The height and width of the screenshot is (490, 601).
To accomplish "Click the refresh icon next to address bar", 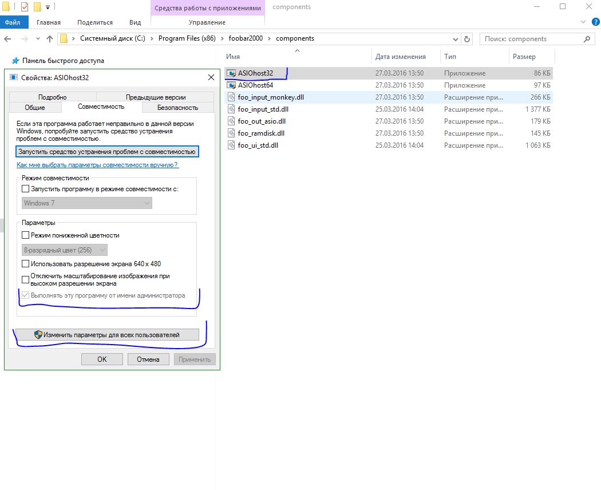I will coord(467,39).
